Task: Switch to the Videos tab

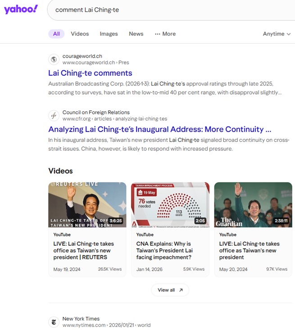Action: 80,34
